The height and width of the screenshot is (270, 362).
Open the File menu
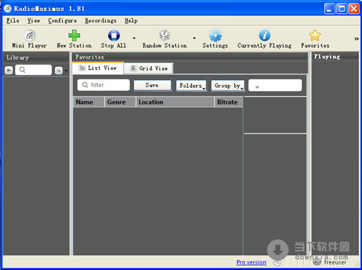coord(13,20)
